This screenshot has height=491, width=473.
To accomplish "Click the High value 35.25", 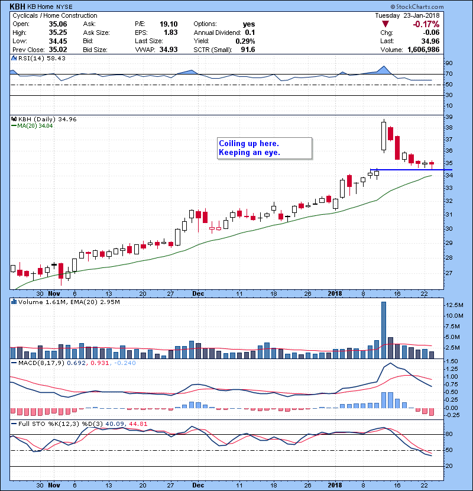I will click(x=58, y=33).
